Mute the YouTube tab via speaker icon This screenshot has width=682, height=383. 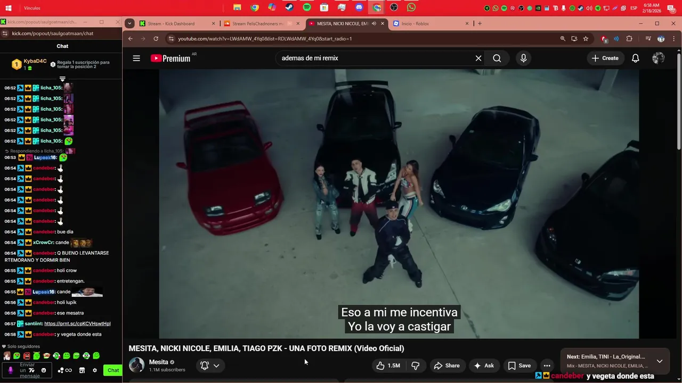[x=374, y=23]
